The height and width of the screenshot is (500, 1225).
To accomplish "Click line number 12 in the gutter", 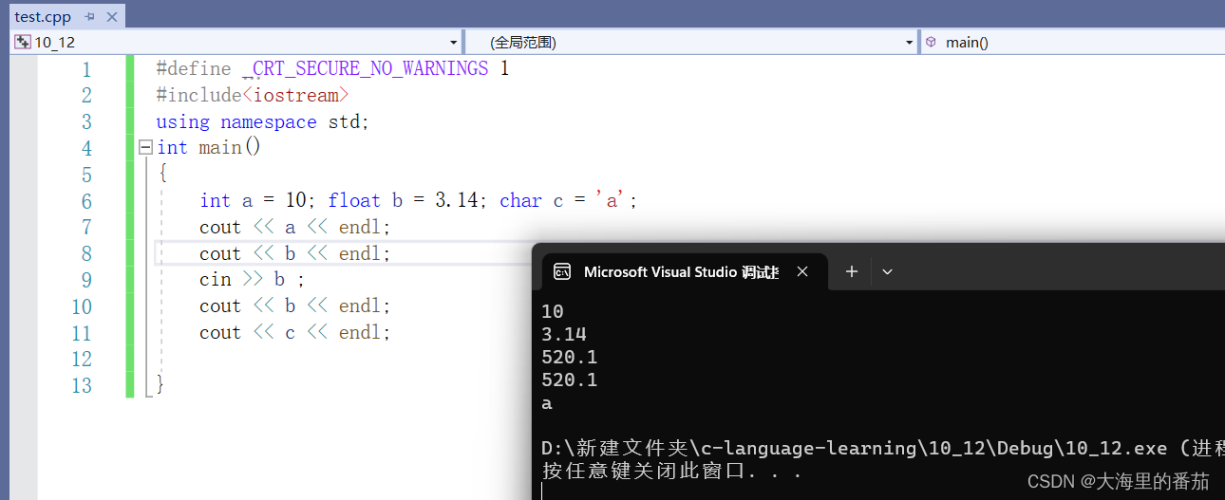I will pyautogui.click(x=82, y=359).
